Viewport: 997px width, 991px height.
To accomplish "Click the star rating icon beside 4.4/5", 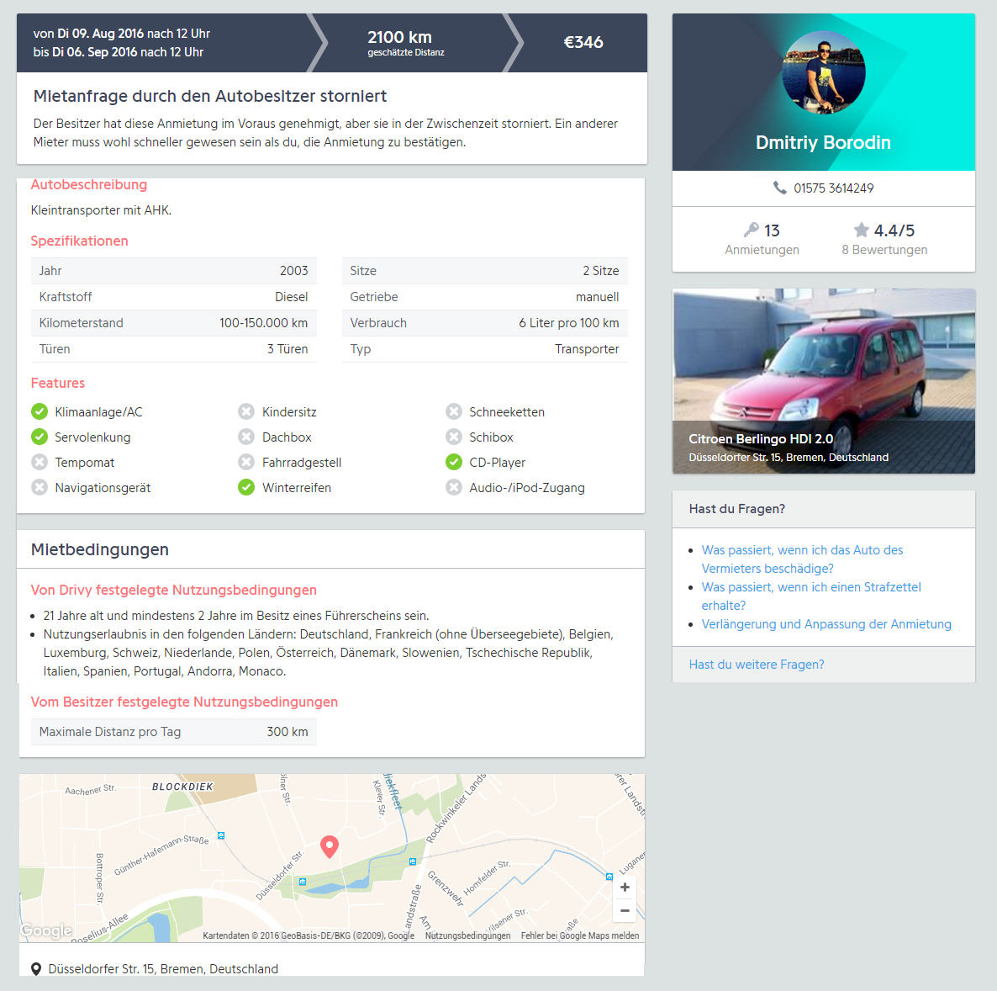I will coord(861,230).
